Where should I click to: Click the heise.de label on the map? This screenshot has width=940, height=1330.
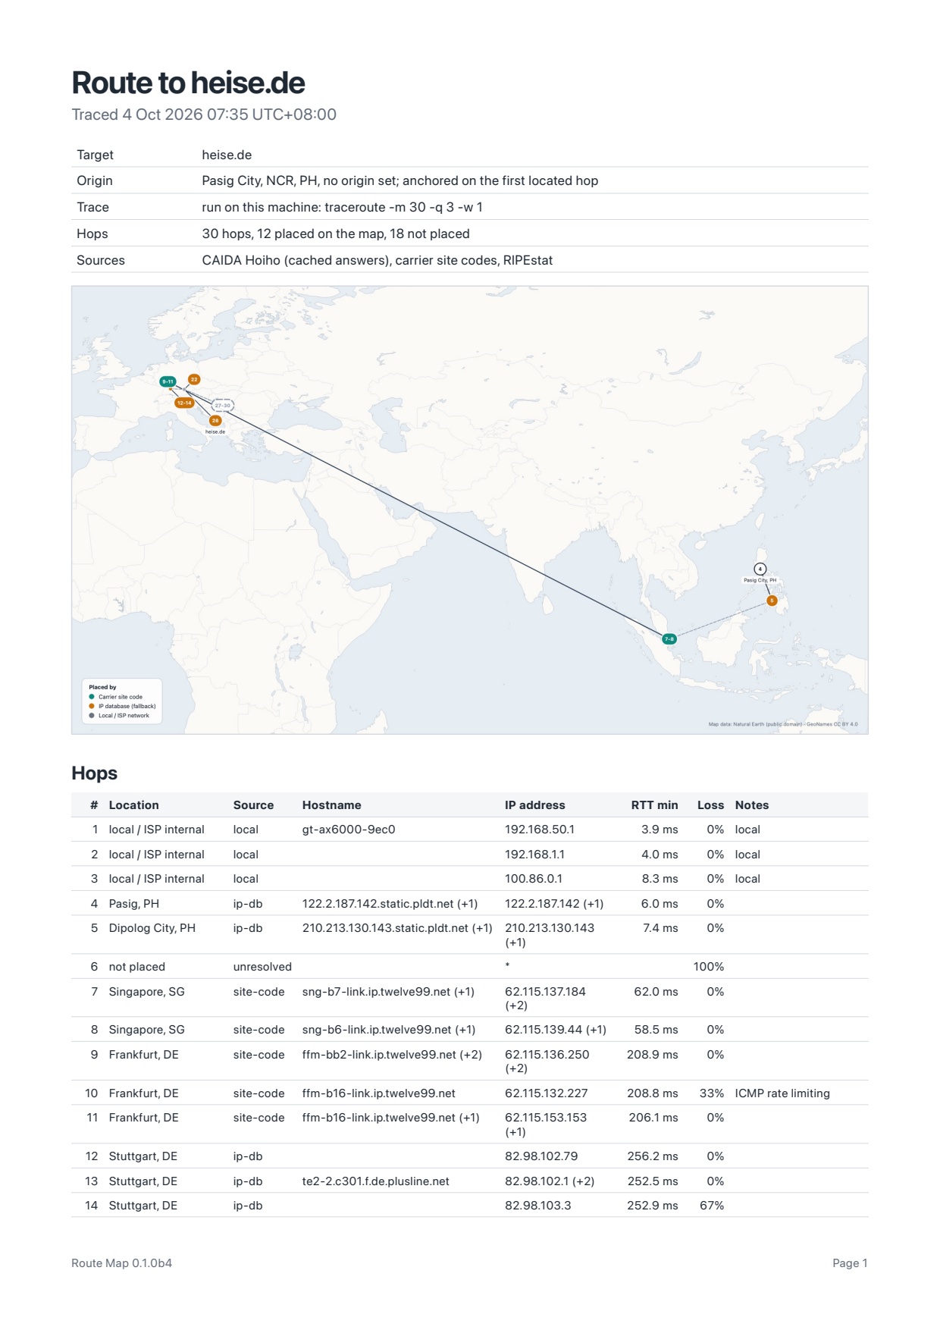(215, 431)
